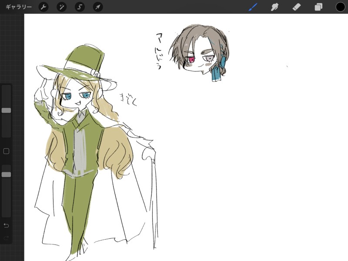Select the Smudge tool
Image resolution: width=348 pixels, height=261 pixels.
click(x=275, y=7)
